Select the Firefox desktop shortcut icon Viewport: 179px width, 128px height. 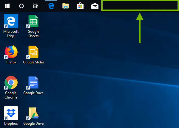(11, 52)
